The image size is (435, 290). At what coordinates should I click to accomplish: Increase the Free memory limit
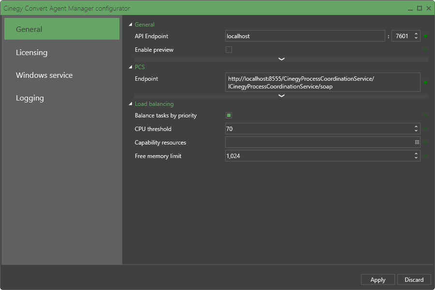pos(416,154)
